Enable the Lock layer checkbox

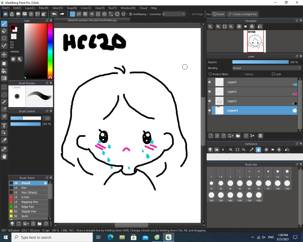click(x=273, y=74)
